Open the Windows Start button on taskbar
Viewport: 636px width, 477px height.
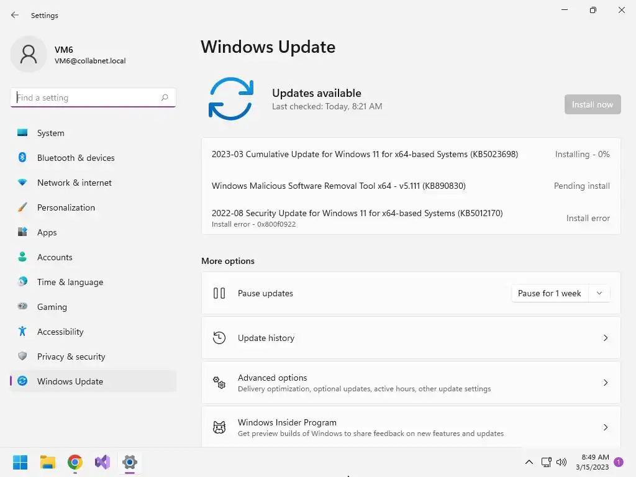[x=20, y=462]
